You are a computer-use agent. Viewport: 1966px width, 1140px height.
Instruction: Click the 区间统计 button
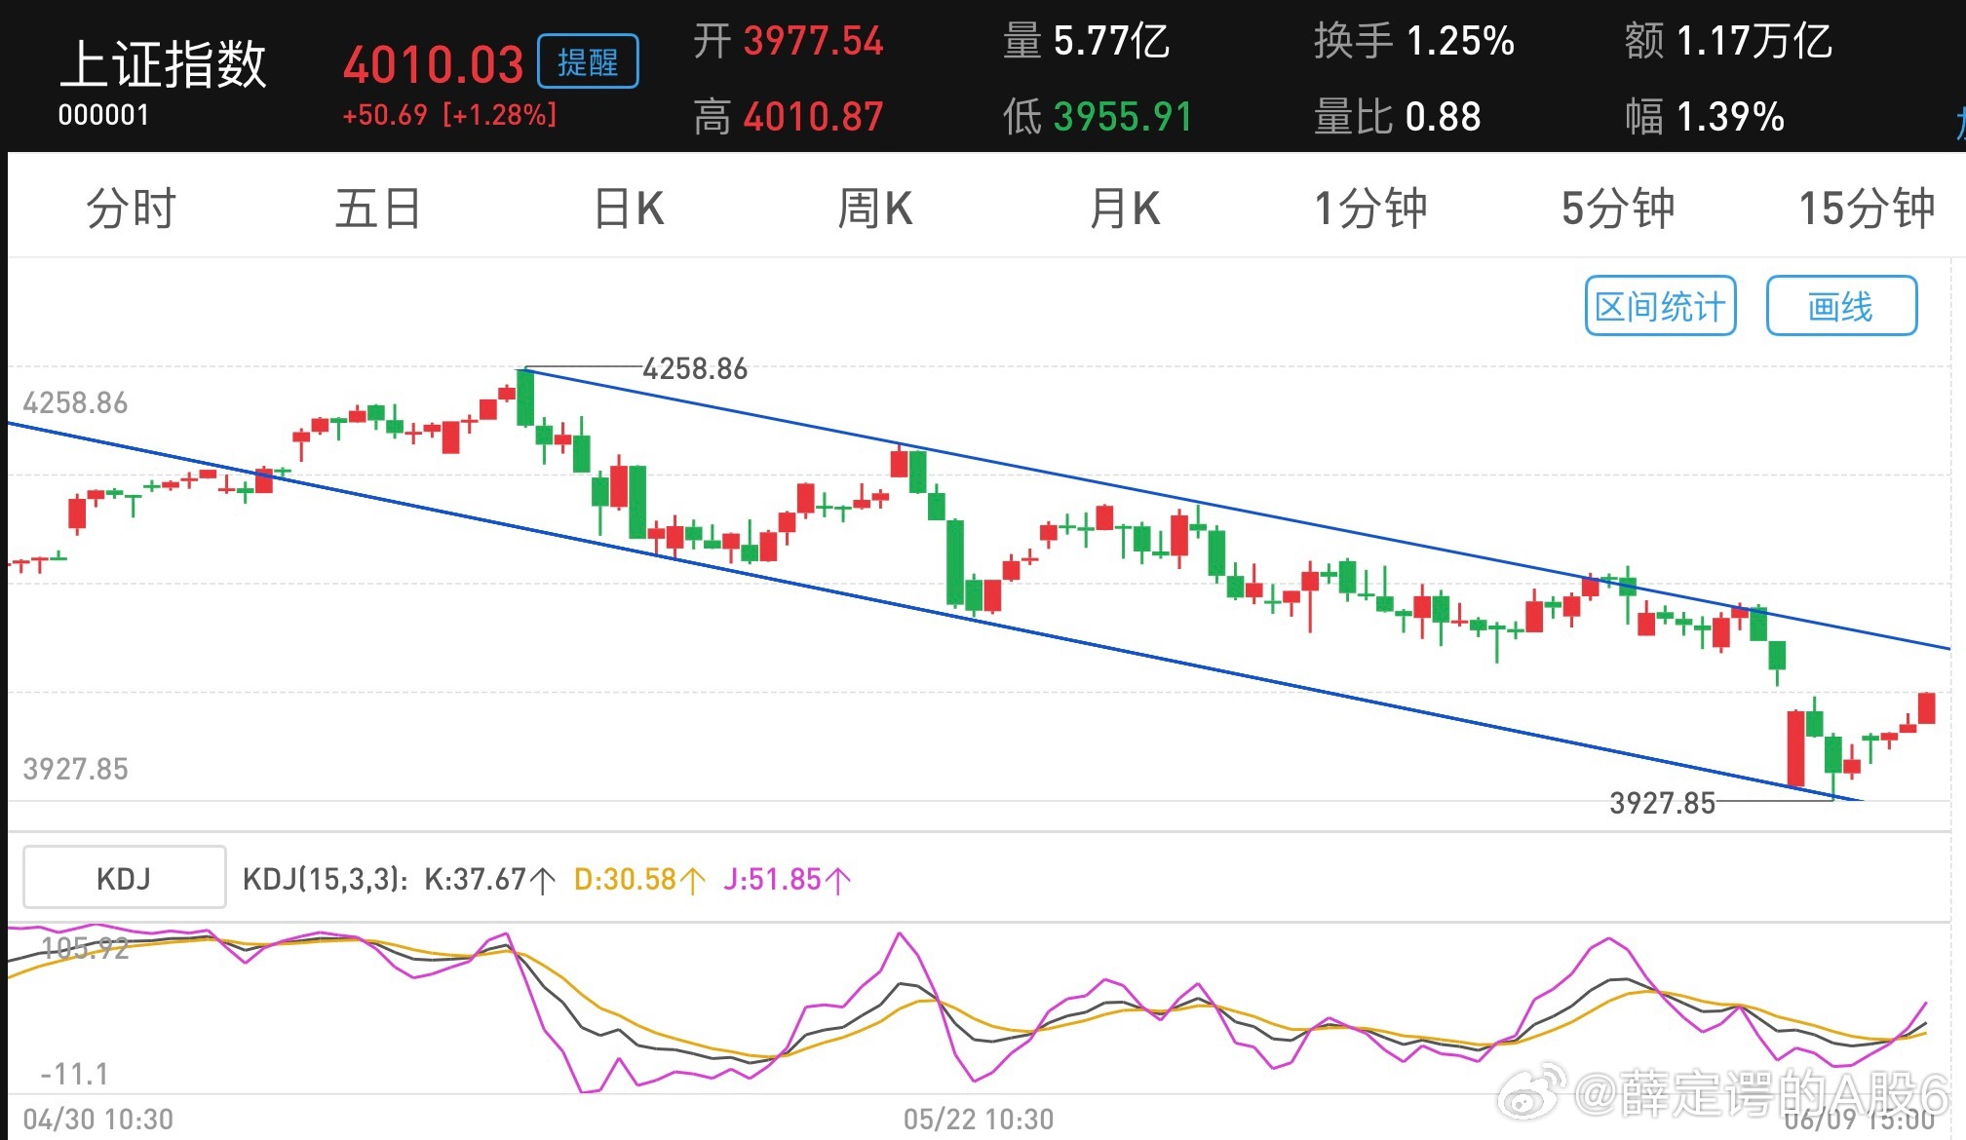click(x=1660, y=306)
